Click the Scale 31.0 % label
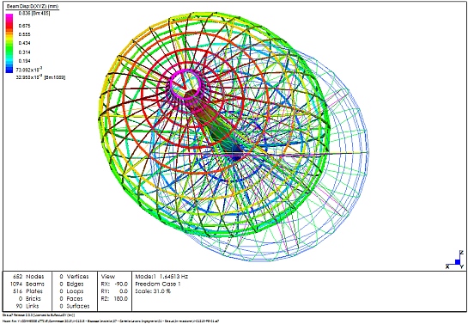This screenshot has width=468, height=324. tap(153, 291)
